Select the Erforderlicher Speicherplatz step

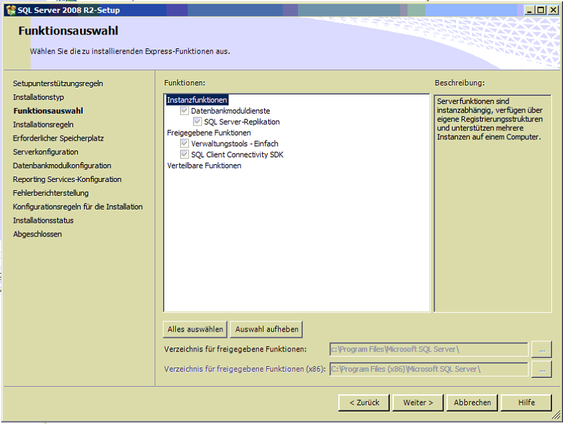[x=58, y=138]
